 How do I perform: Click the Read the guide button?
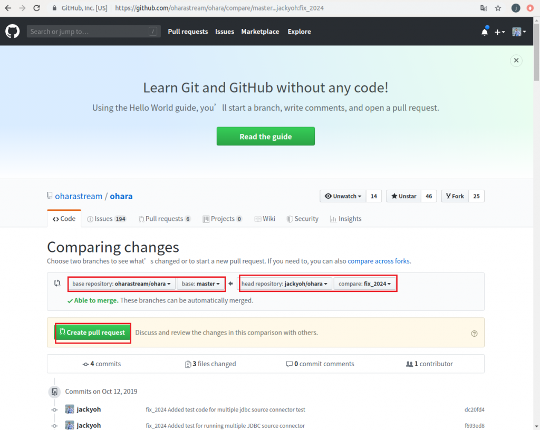tap(266, 136)
